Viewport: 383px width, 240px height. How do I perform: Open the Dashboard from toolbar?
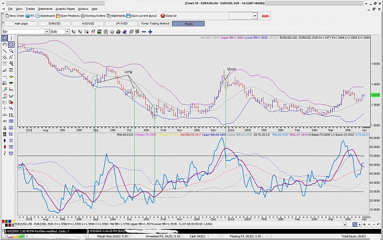45,16
